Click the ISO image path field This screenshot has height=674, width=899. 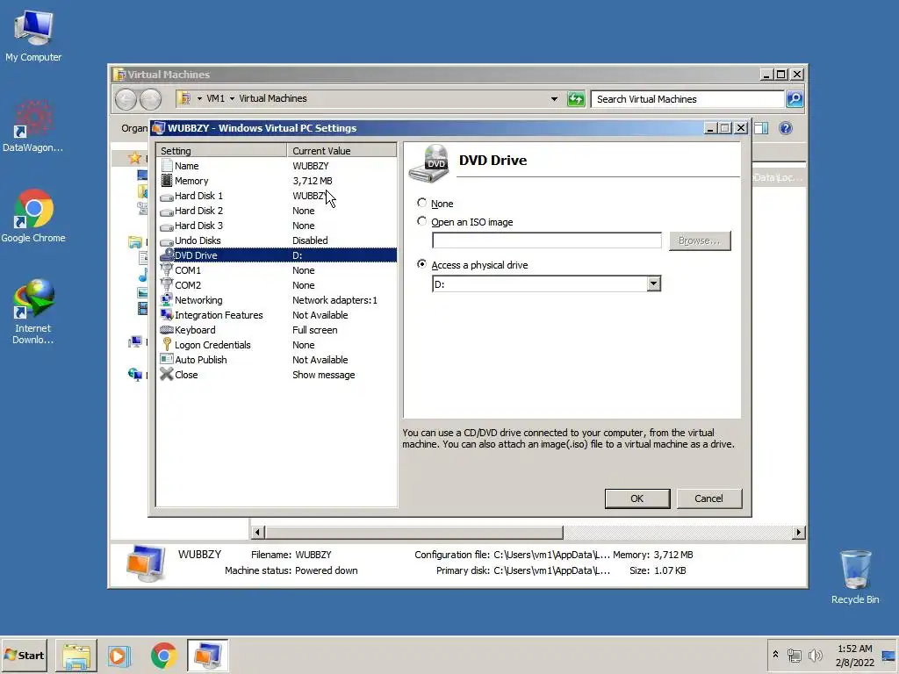click(546, 240)
